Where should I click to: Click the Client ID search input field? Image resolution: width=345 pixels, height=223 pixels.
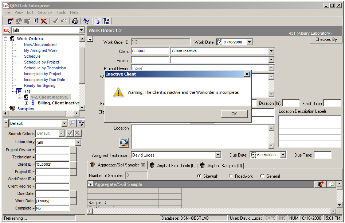[52, 165]
